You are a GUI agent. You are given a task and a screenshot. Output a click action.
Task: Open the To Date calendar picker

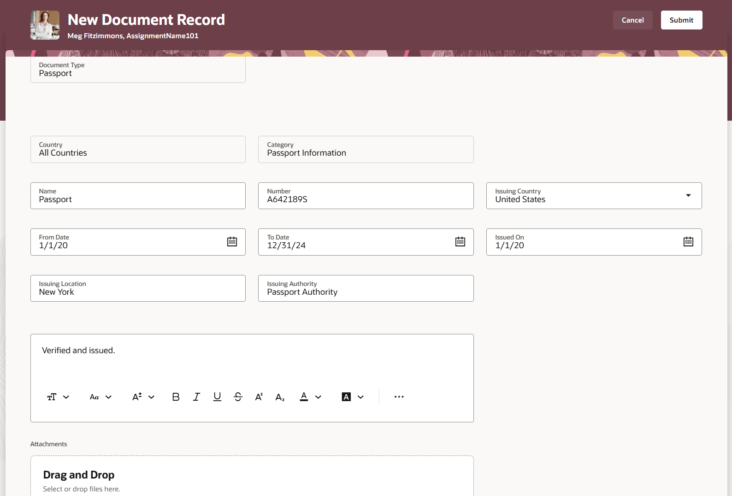[x=460, y=242]
